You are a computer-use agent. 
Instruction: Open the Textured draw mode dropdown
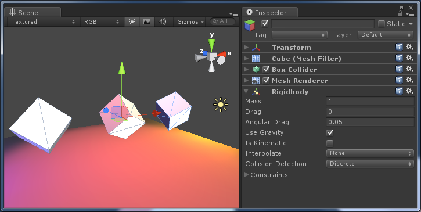click(x=43, y=21)
